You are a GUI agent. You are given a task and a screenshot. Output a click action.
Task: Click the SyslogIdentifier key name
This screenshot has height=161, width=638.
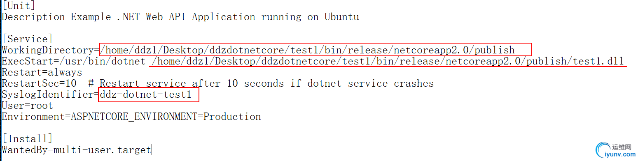point(48,95)
